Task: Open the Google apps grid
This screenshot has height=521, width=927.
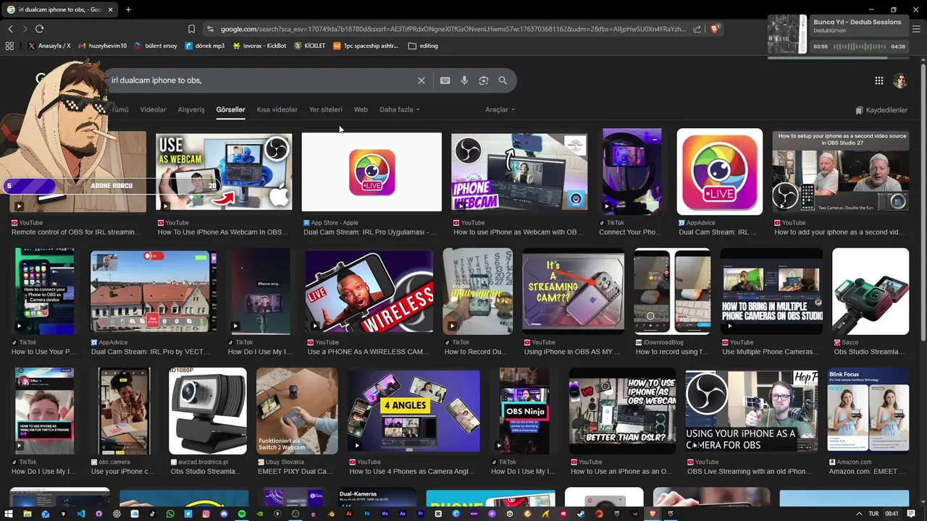Action: pos(878,80)
